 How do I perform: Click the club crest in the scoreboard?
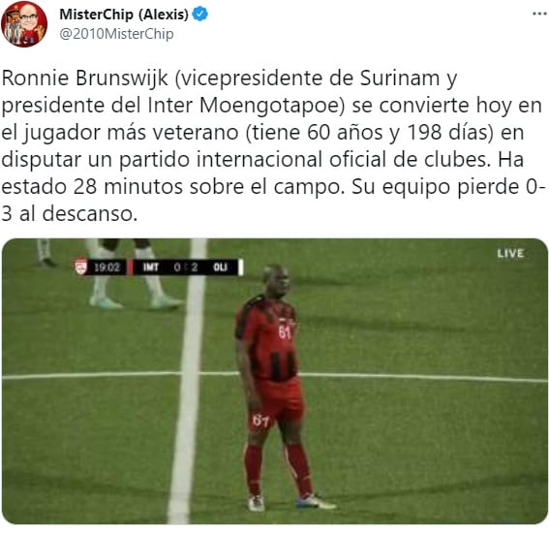click(81, 267)
